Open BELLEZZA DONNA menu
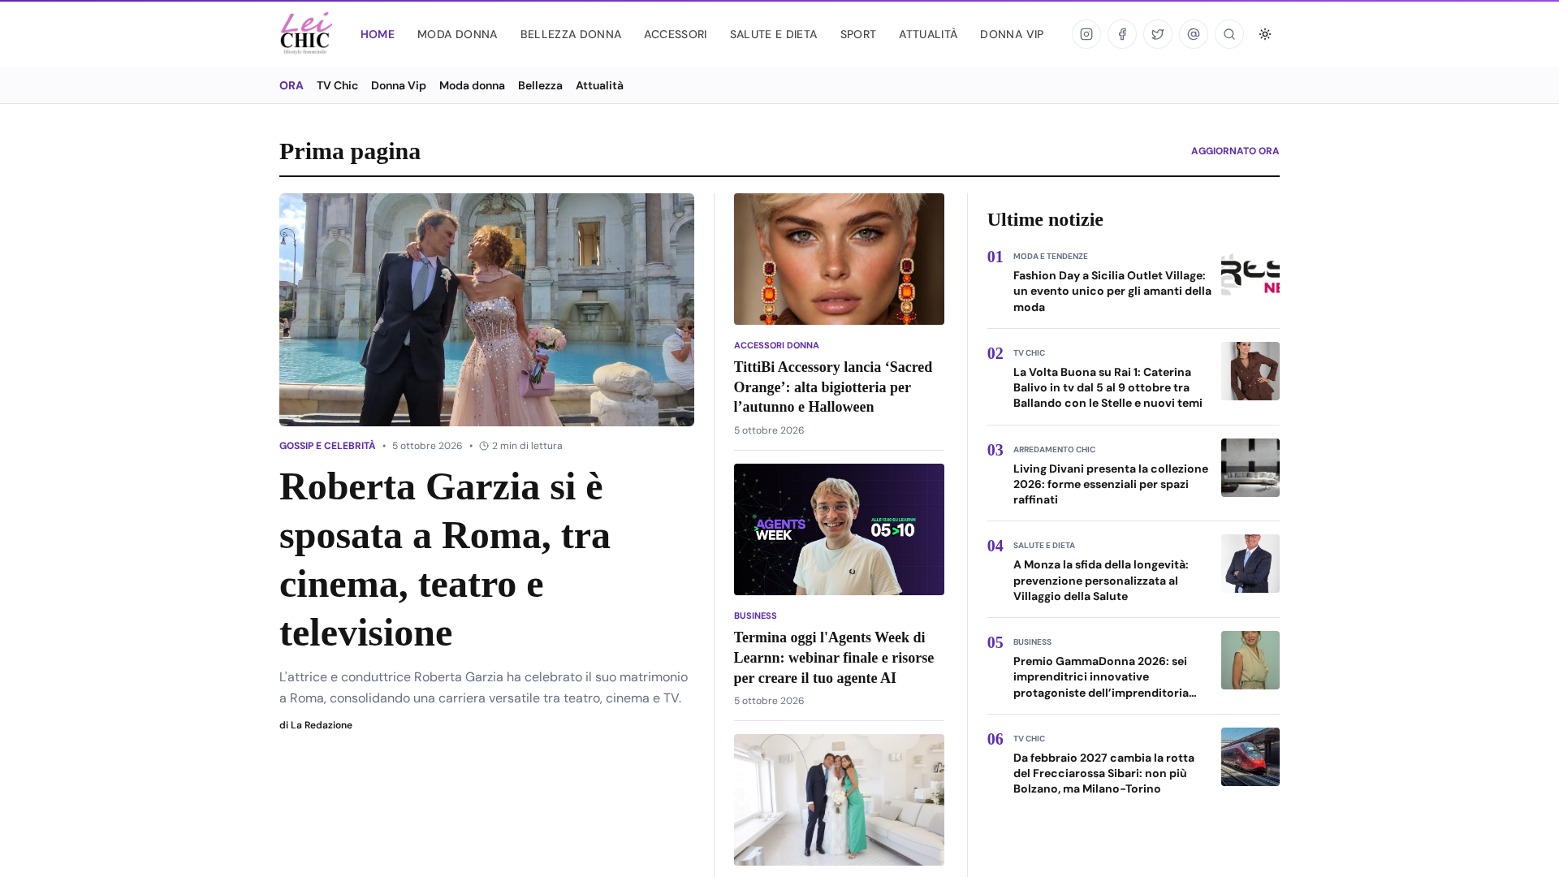Screen dimensions: 1559x877 (571, 34)
